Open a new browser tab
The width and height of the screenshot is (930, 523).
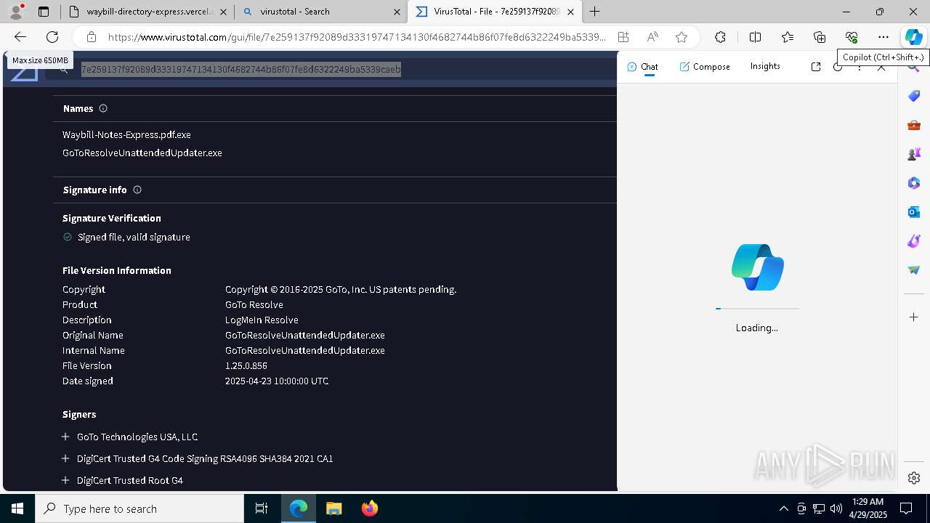coord(594,12)
